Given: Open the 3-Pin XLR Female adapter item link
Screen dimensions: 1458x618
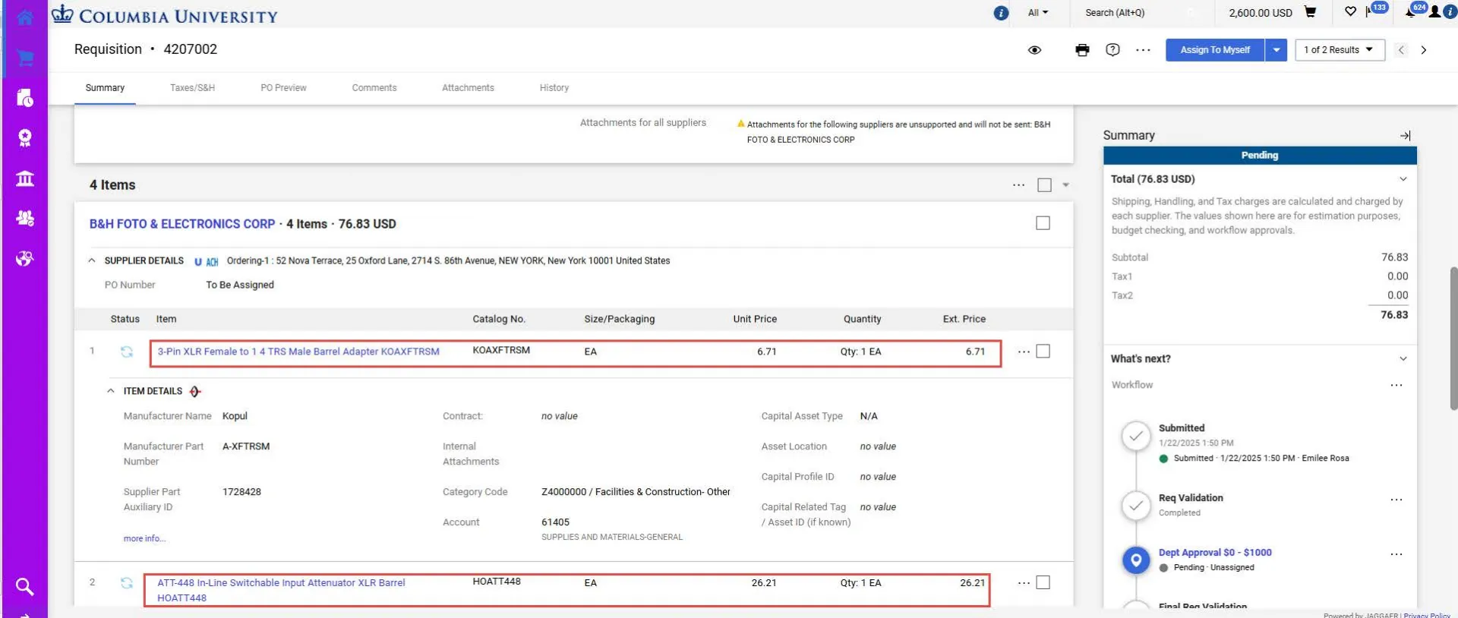Looking at the screenshot, I should point(298,352).
